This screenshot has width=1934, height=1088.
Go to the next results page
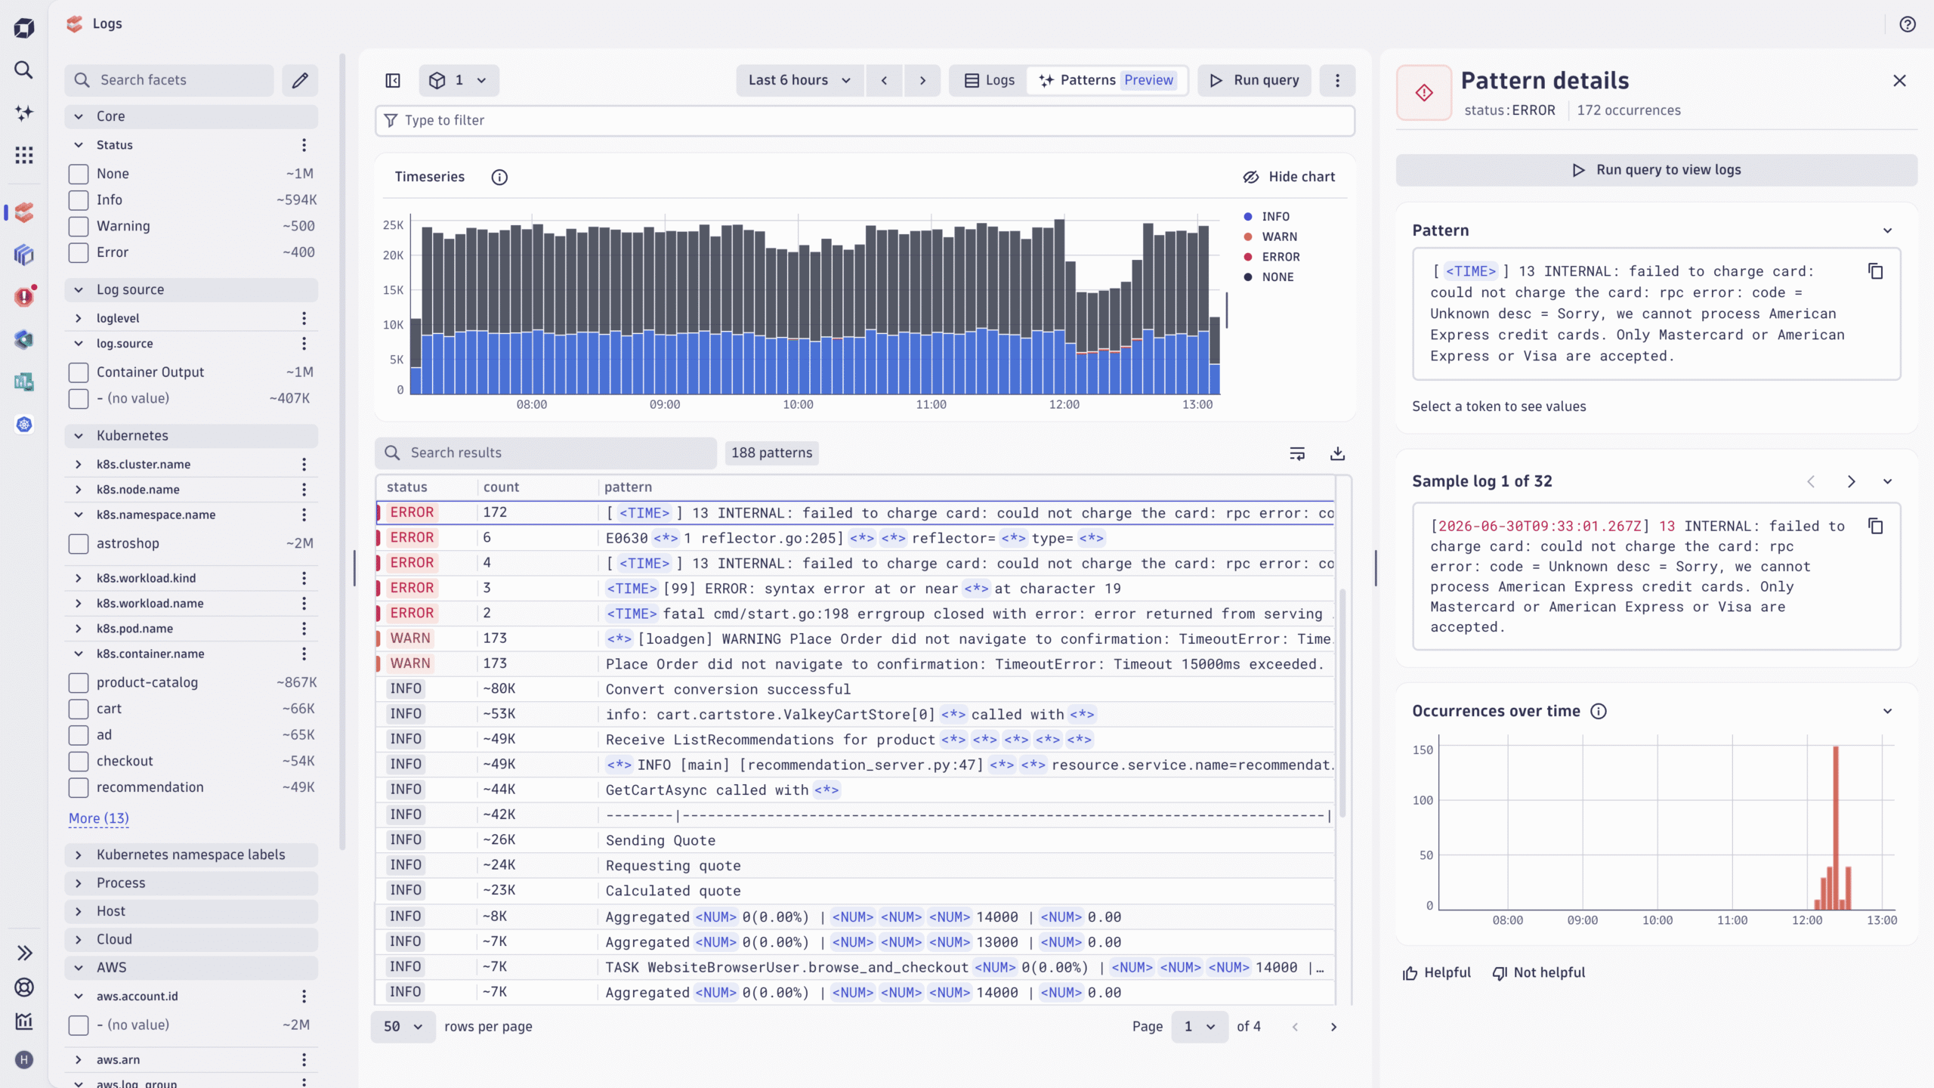pyautogui.click(x=1334, y=1027)
